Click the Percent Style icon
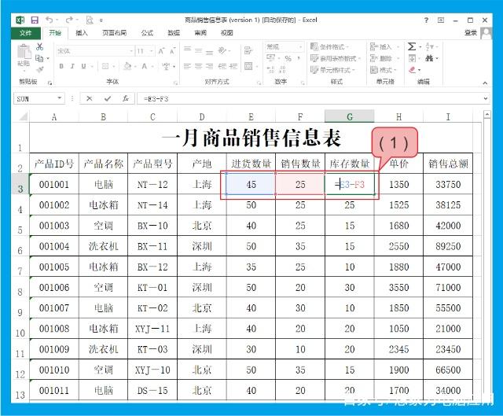The height and width of the screenshot is (416, 503). click(288, 58)
